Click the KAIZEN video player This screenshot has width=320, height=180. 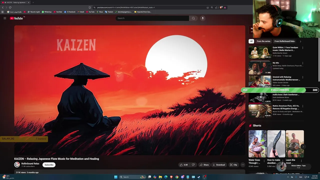[129, 90]
